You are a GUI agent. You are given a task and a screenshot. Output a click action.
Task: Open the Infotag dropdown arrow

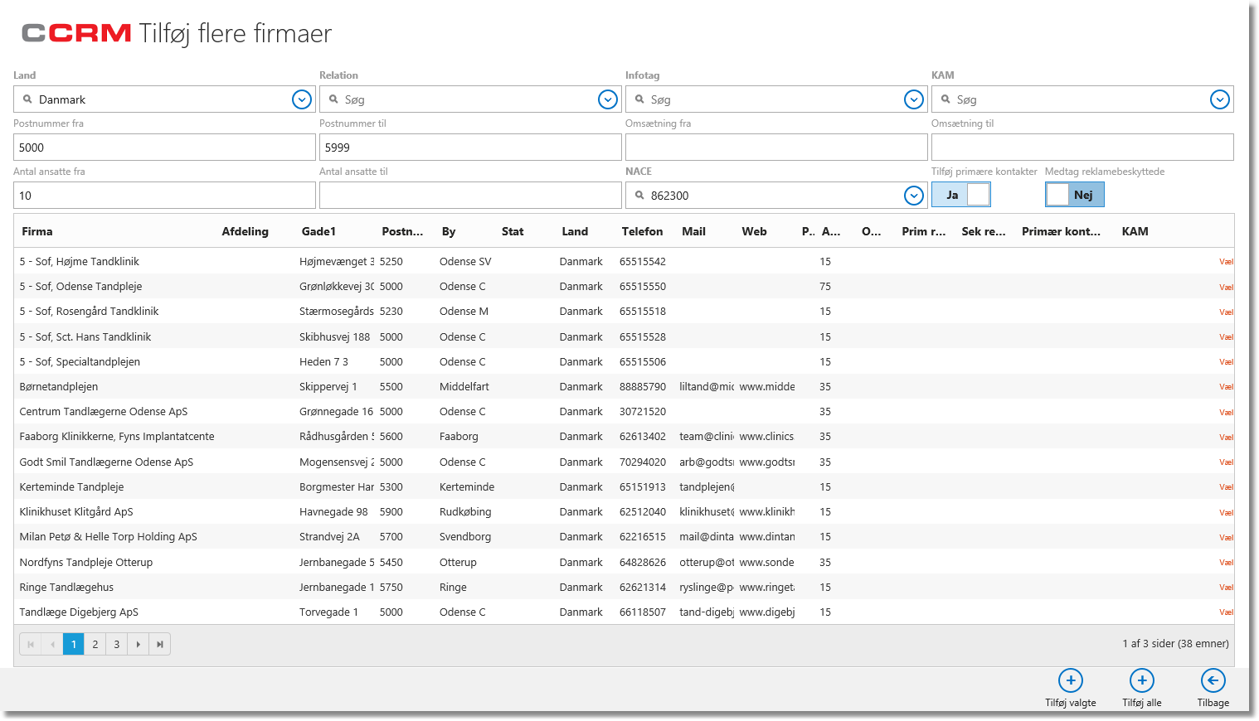coord(914,99)
